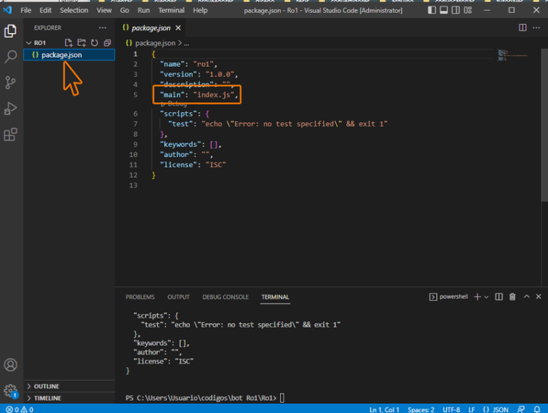
Task: Click the New File icon in Explorer
Action: coord(68,43)
